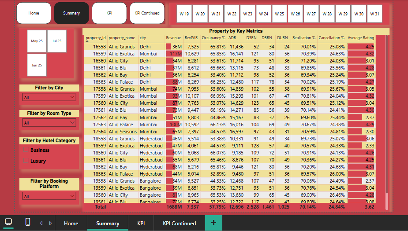Open the Summary page tab at bottom

point(108,223)
